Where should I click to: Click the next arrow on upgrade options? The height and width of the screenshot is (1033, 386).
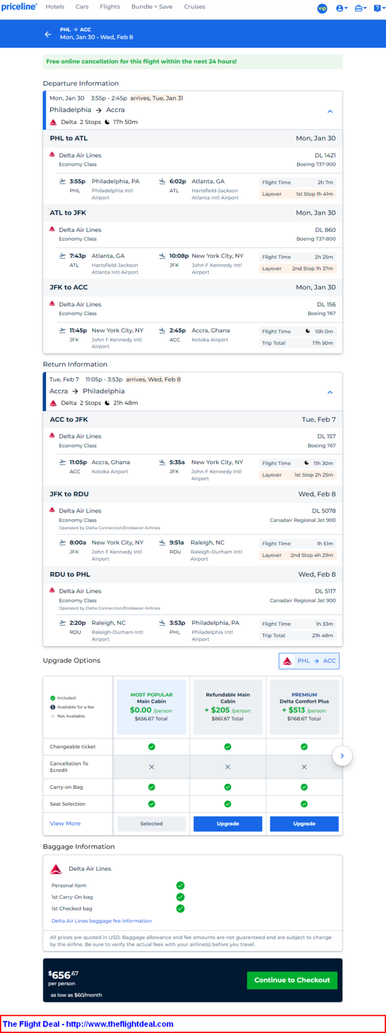[x=342, y=756]
